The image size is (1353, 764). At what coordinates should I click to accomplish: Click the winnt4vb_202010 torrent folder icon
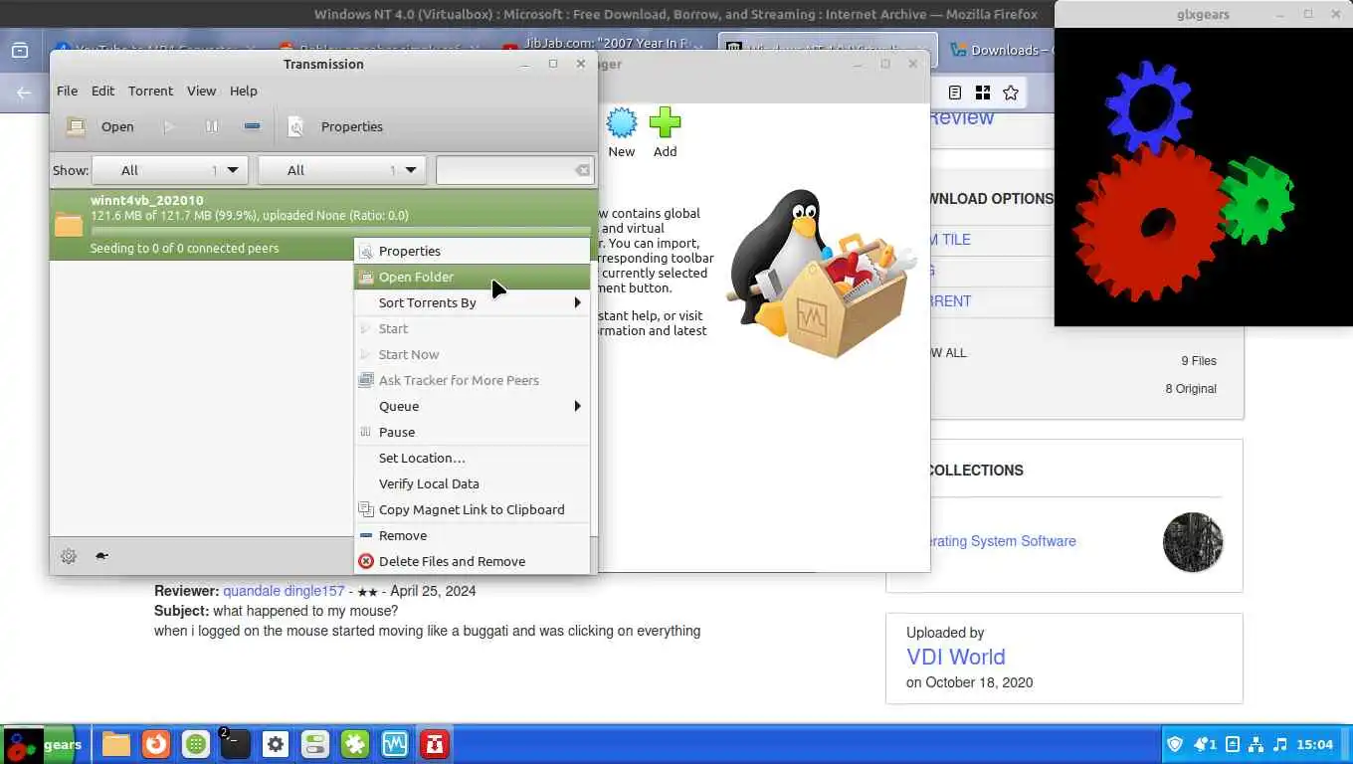[69, 225]
